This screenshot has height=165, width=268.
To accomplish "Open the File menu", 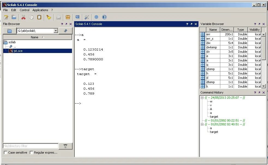I will 5,10.
